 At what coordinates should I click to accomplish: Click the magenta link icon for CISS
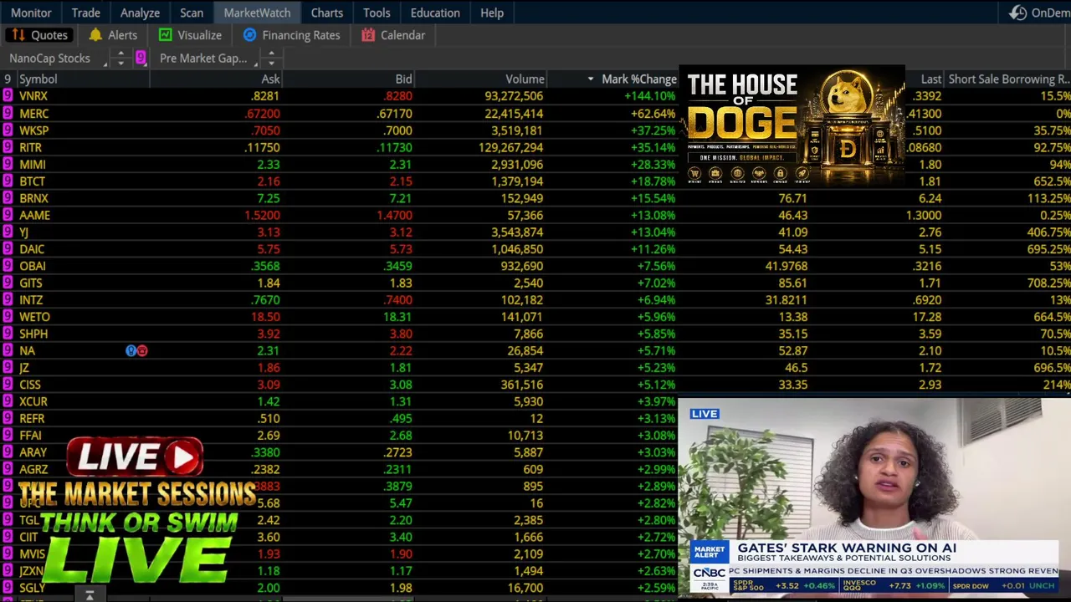(8, 385)
